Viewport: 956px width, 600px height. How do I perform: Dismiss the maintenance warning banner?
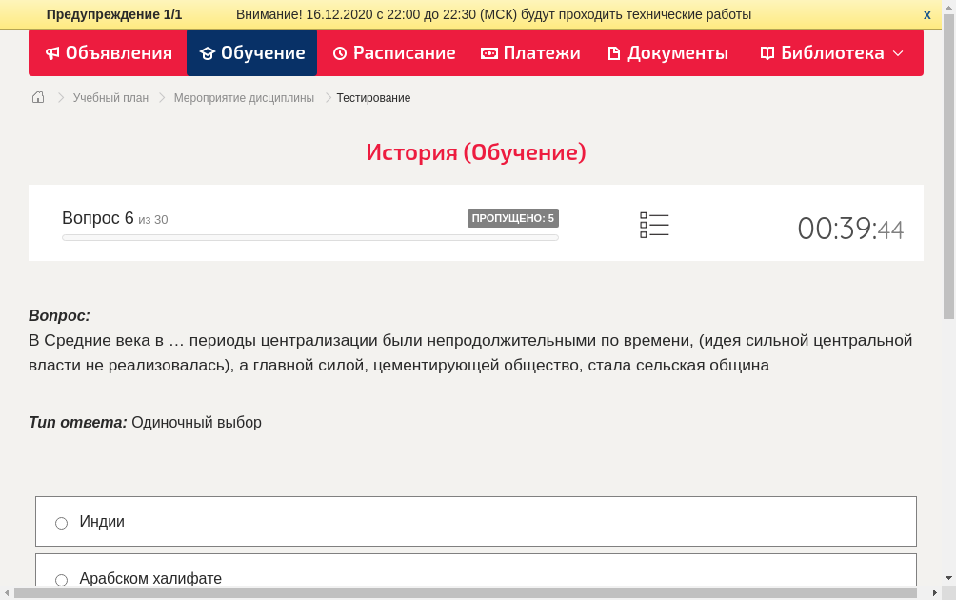(x=926, y=13)
